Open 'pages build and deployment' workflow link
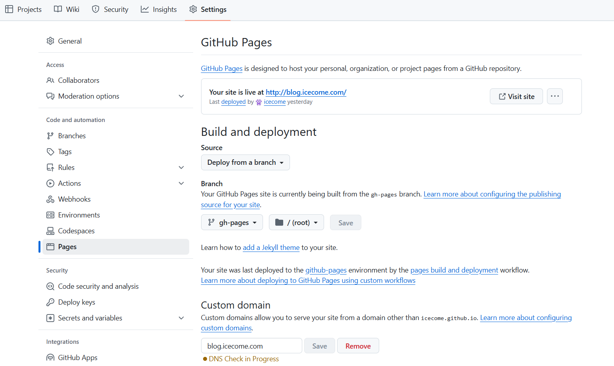This screenshot has width=614, height=366. point(454,270)
